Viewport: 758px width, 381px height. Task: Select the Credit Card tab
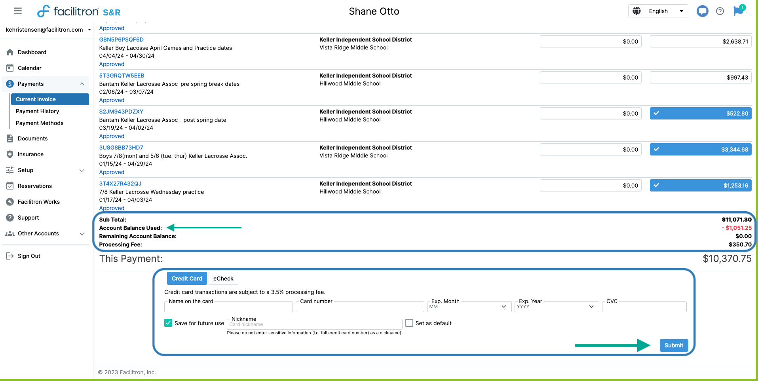tap(187, 279)
